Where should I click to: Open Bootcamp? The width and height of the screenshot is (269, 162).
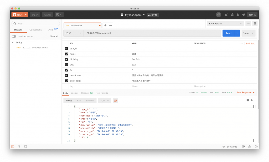coord(230,147)
